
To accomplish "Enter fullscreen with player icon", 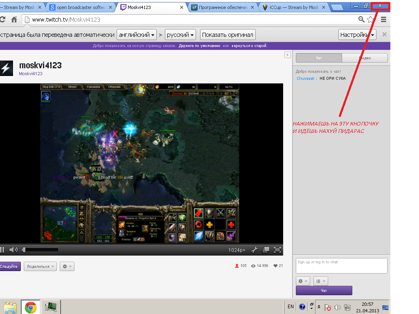I will point(277,250).
